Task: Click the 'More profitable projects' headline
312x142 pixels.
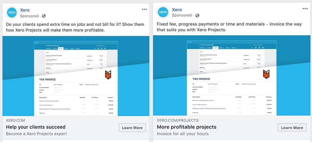Action: (x=187, y=127)
